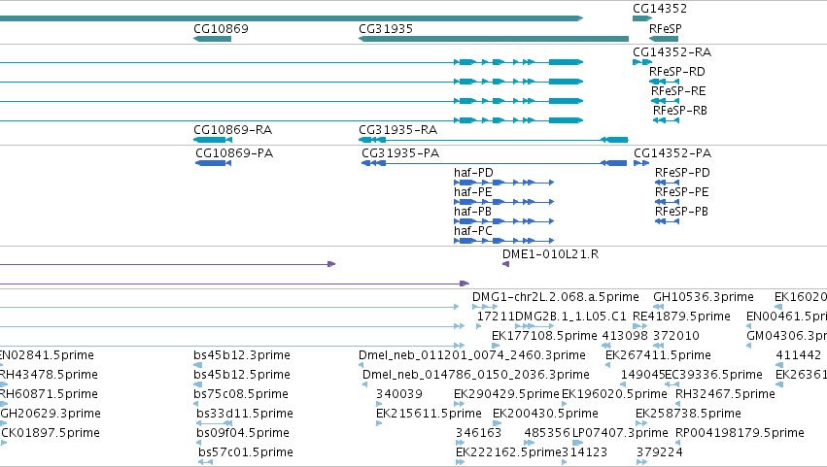Click the EK215611.5prime EST label

pyautogui.click(x=429, y=415)
